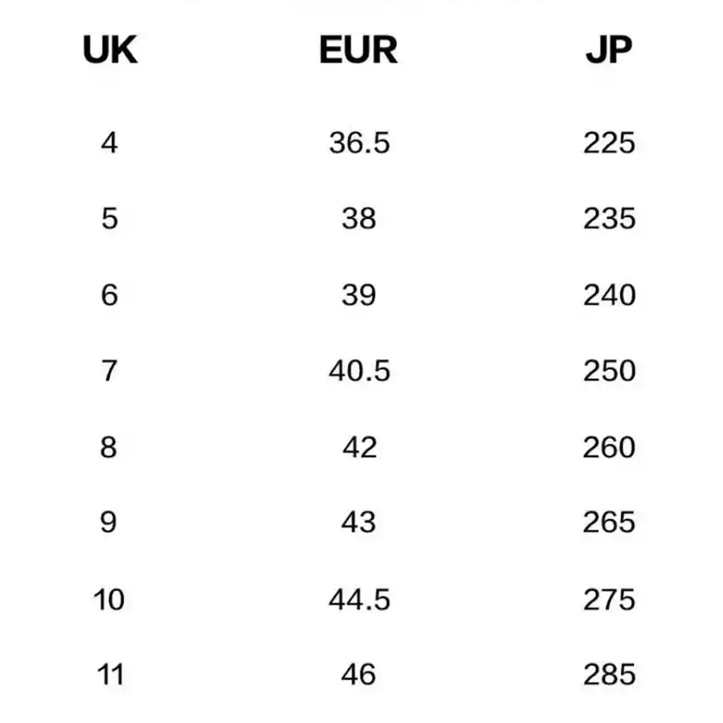Select EUR size 44.5
The image size is (723, 723).
[x=359, y=599]
